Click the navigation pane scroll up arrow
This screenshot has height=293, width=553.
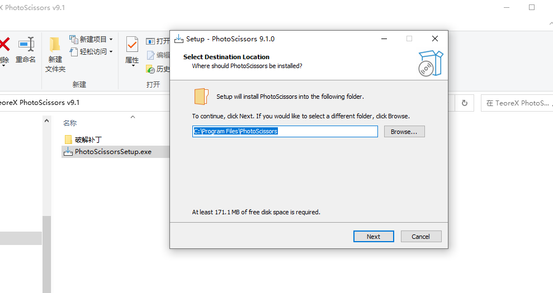46,121
